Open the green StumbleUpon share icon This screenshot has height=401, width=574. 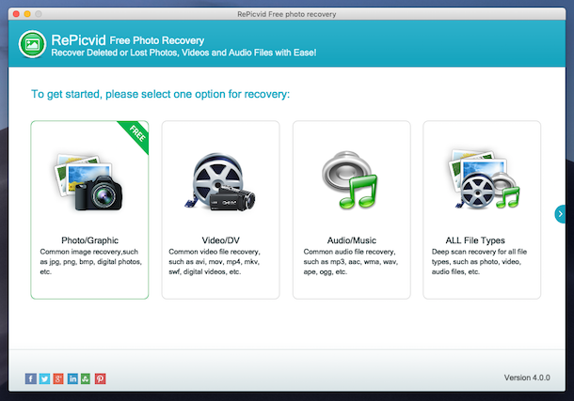86,378
